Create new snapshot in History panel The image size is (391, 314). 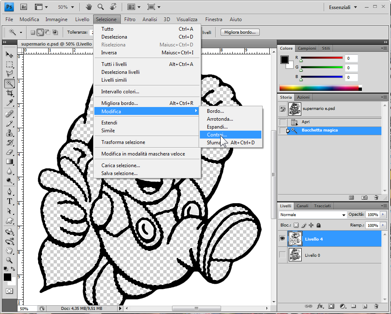364,197
